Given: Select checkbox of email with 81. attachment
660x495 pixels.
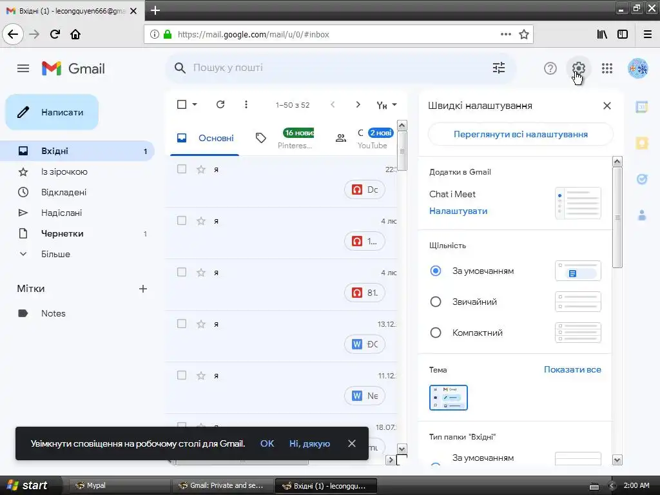Looking at the screenshot, I should [181, 273].
